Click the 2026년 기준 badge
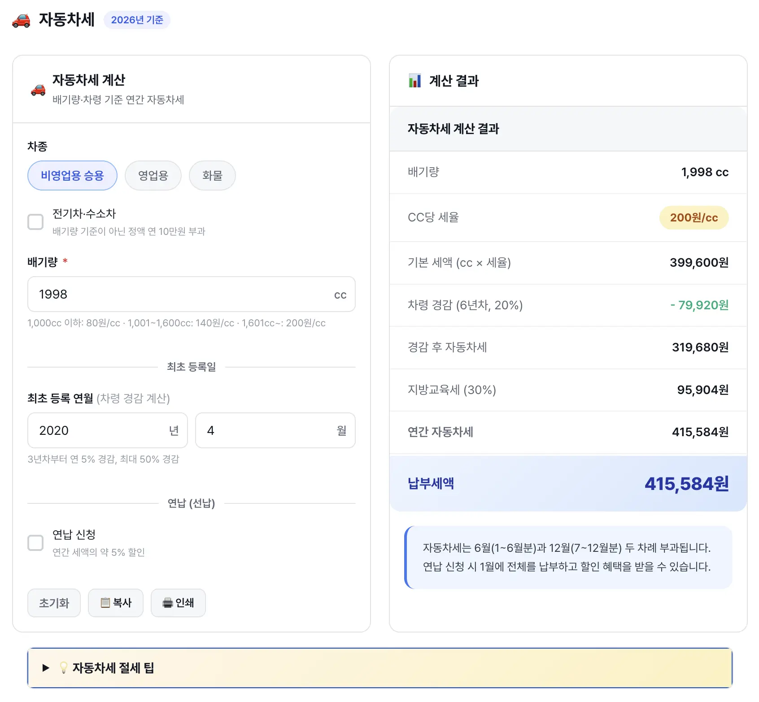Viewport: 759px width, 702px height. [x=137, y=20]
